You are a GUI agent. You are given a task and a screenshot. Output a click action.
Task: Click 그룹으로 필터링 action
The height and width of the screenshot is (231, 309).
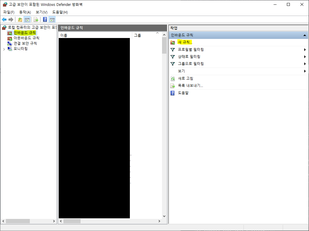pyautogui.click(x=191, y=64)
